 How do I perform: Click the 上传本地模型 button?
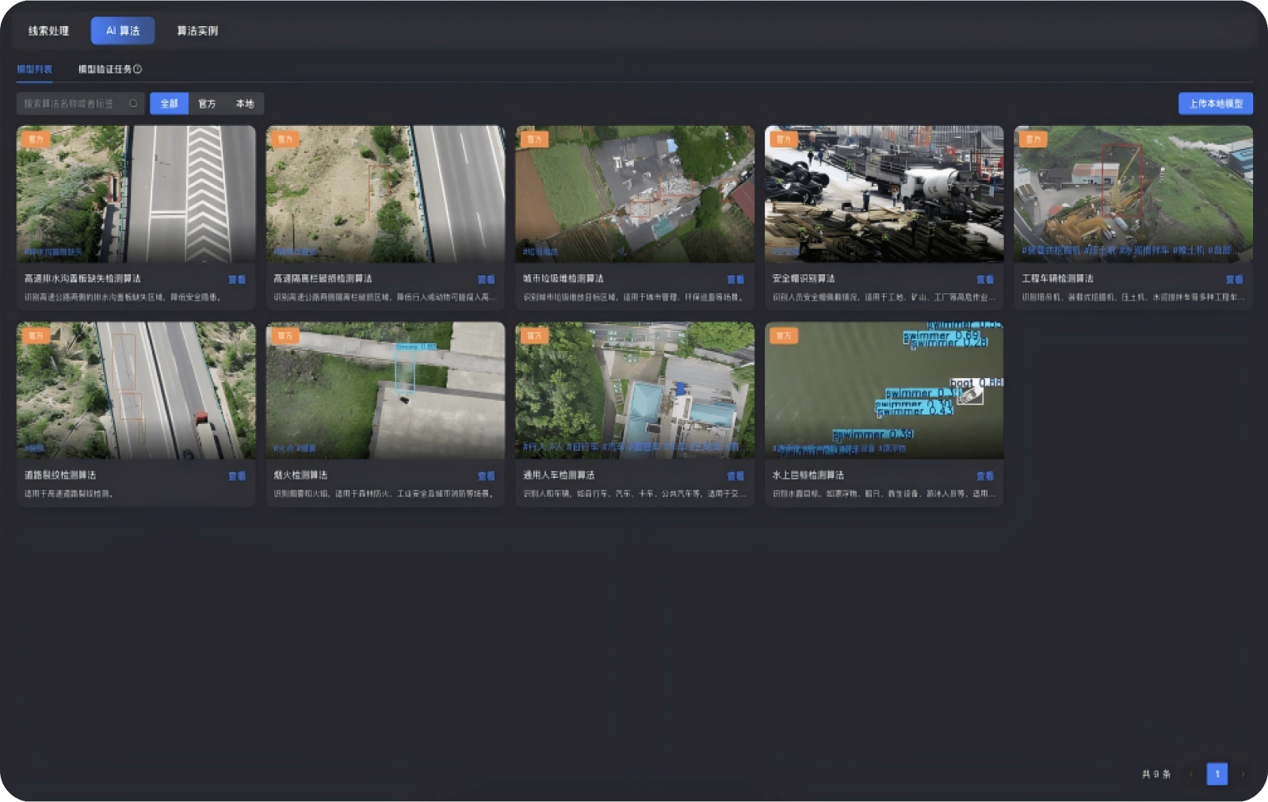point(1215,104)
